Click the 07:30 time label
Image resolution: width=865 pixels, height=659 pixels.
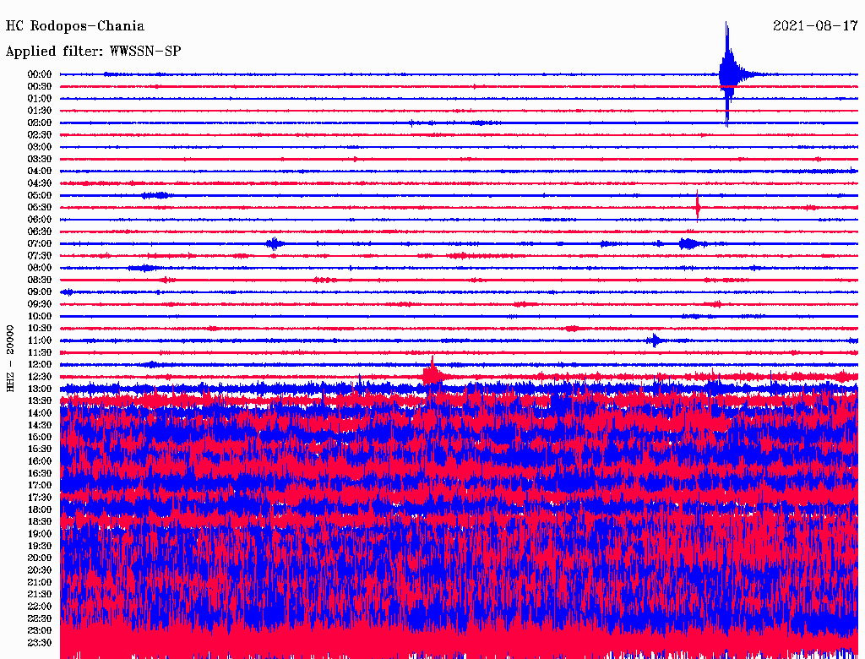coord(40,255)
